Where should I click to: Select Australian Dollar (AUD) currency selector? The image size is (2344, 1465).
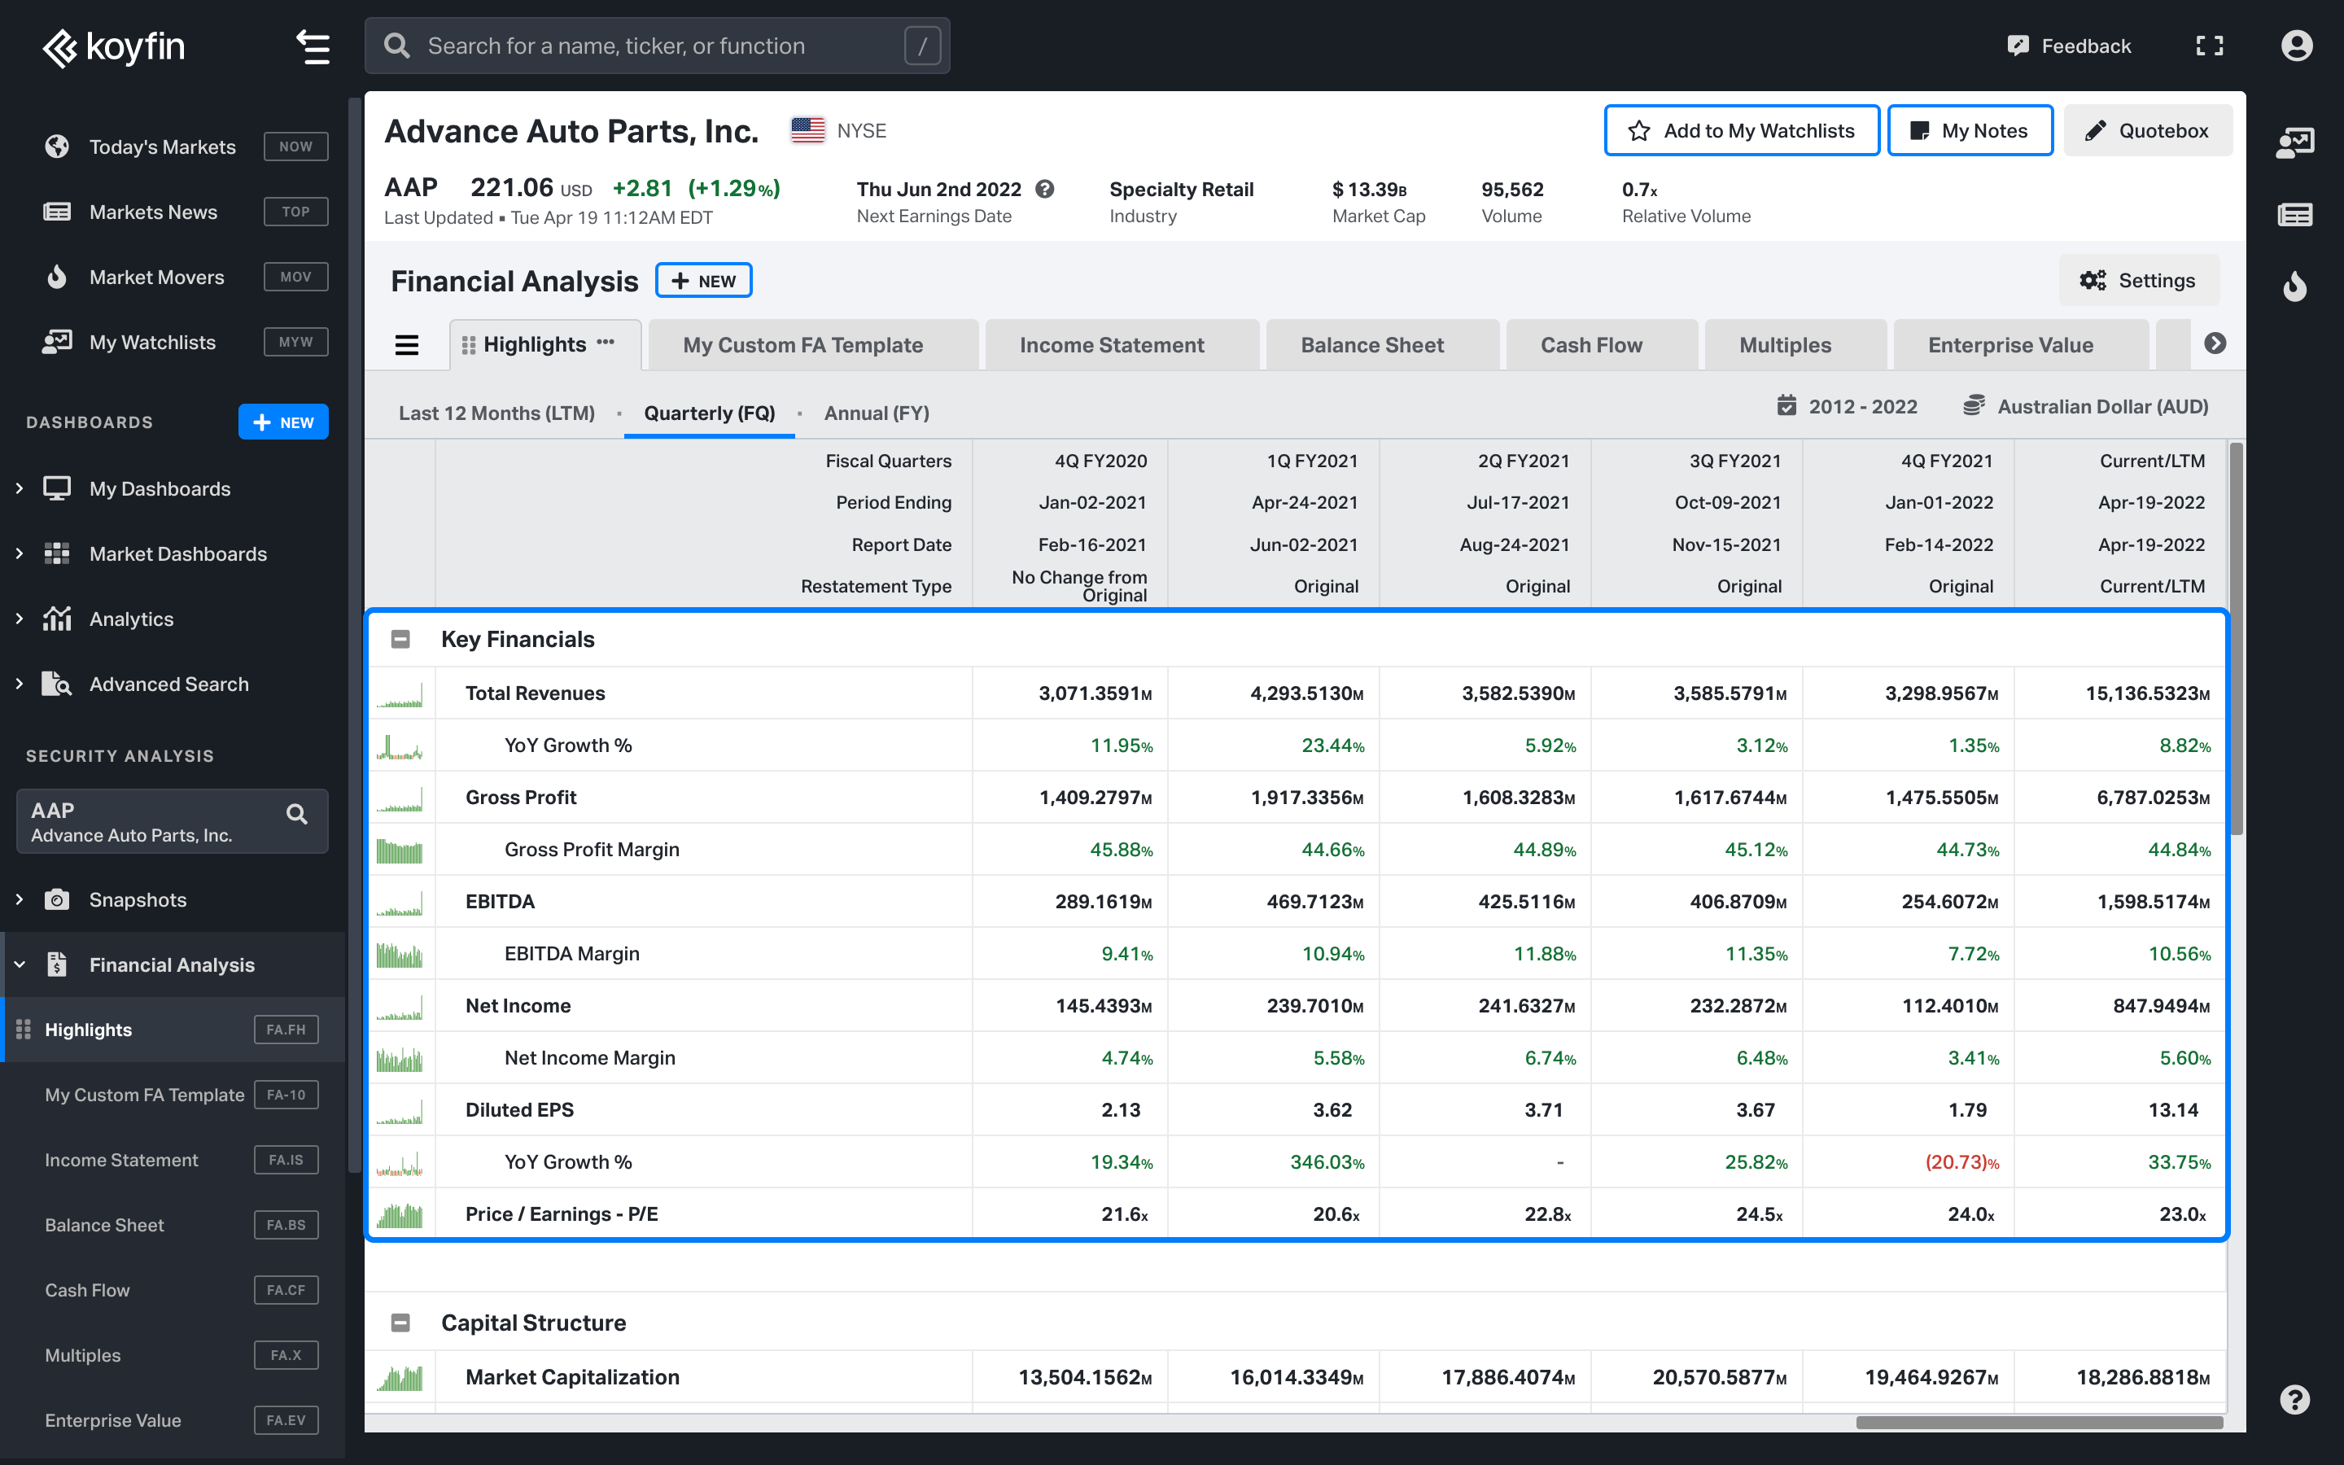tap(2088, 405)
